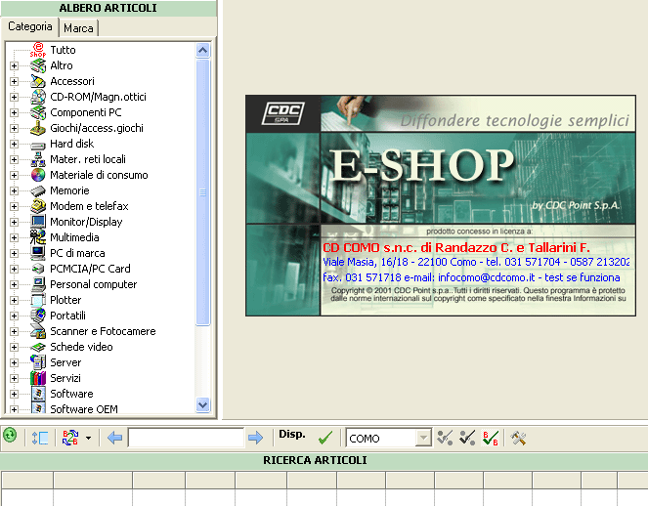Click the Altro category icon
This screenshot has width=648, height=506.
pyautogui.click(x=38, y=65)
